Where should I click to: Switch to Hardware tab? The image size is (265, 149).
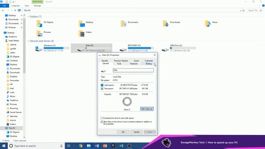point(134,64)
